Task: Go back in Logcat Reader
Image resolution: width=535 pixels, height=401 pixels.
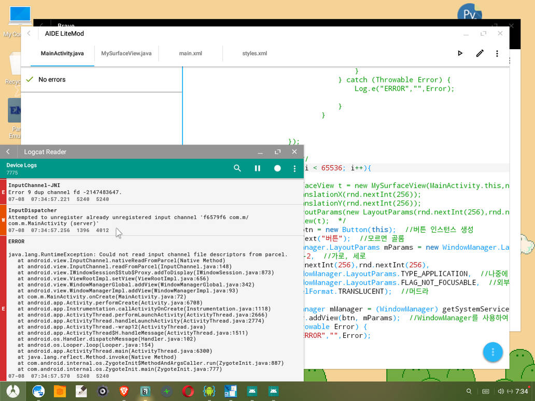Action: pos(8,152)
